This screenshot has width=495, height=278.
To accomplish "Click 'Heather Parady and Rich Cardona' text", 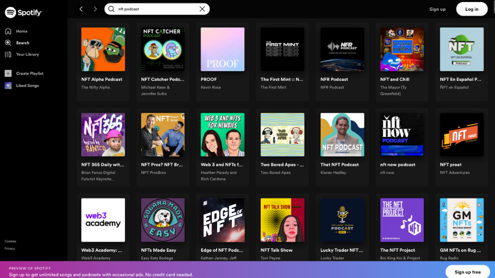I will point(219,176).
